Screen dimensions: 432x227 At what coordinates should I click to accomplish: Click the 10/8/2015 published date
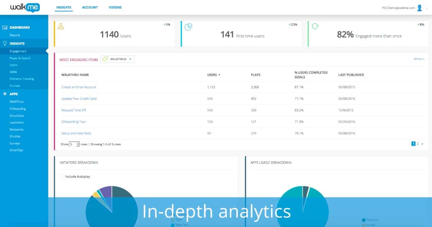pos(346,110)
